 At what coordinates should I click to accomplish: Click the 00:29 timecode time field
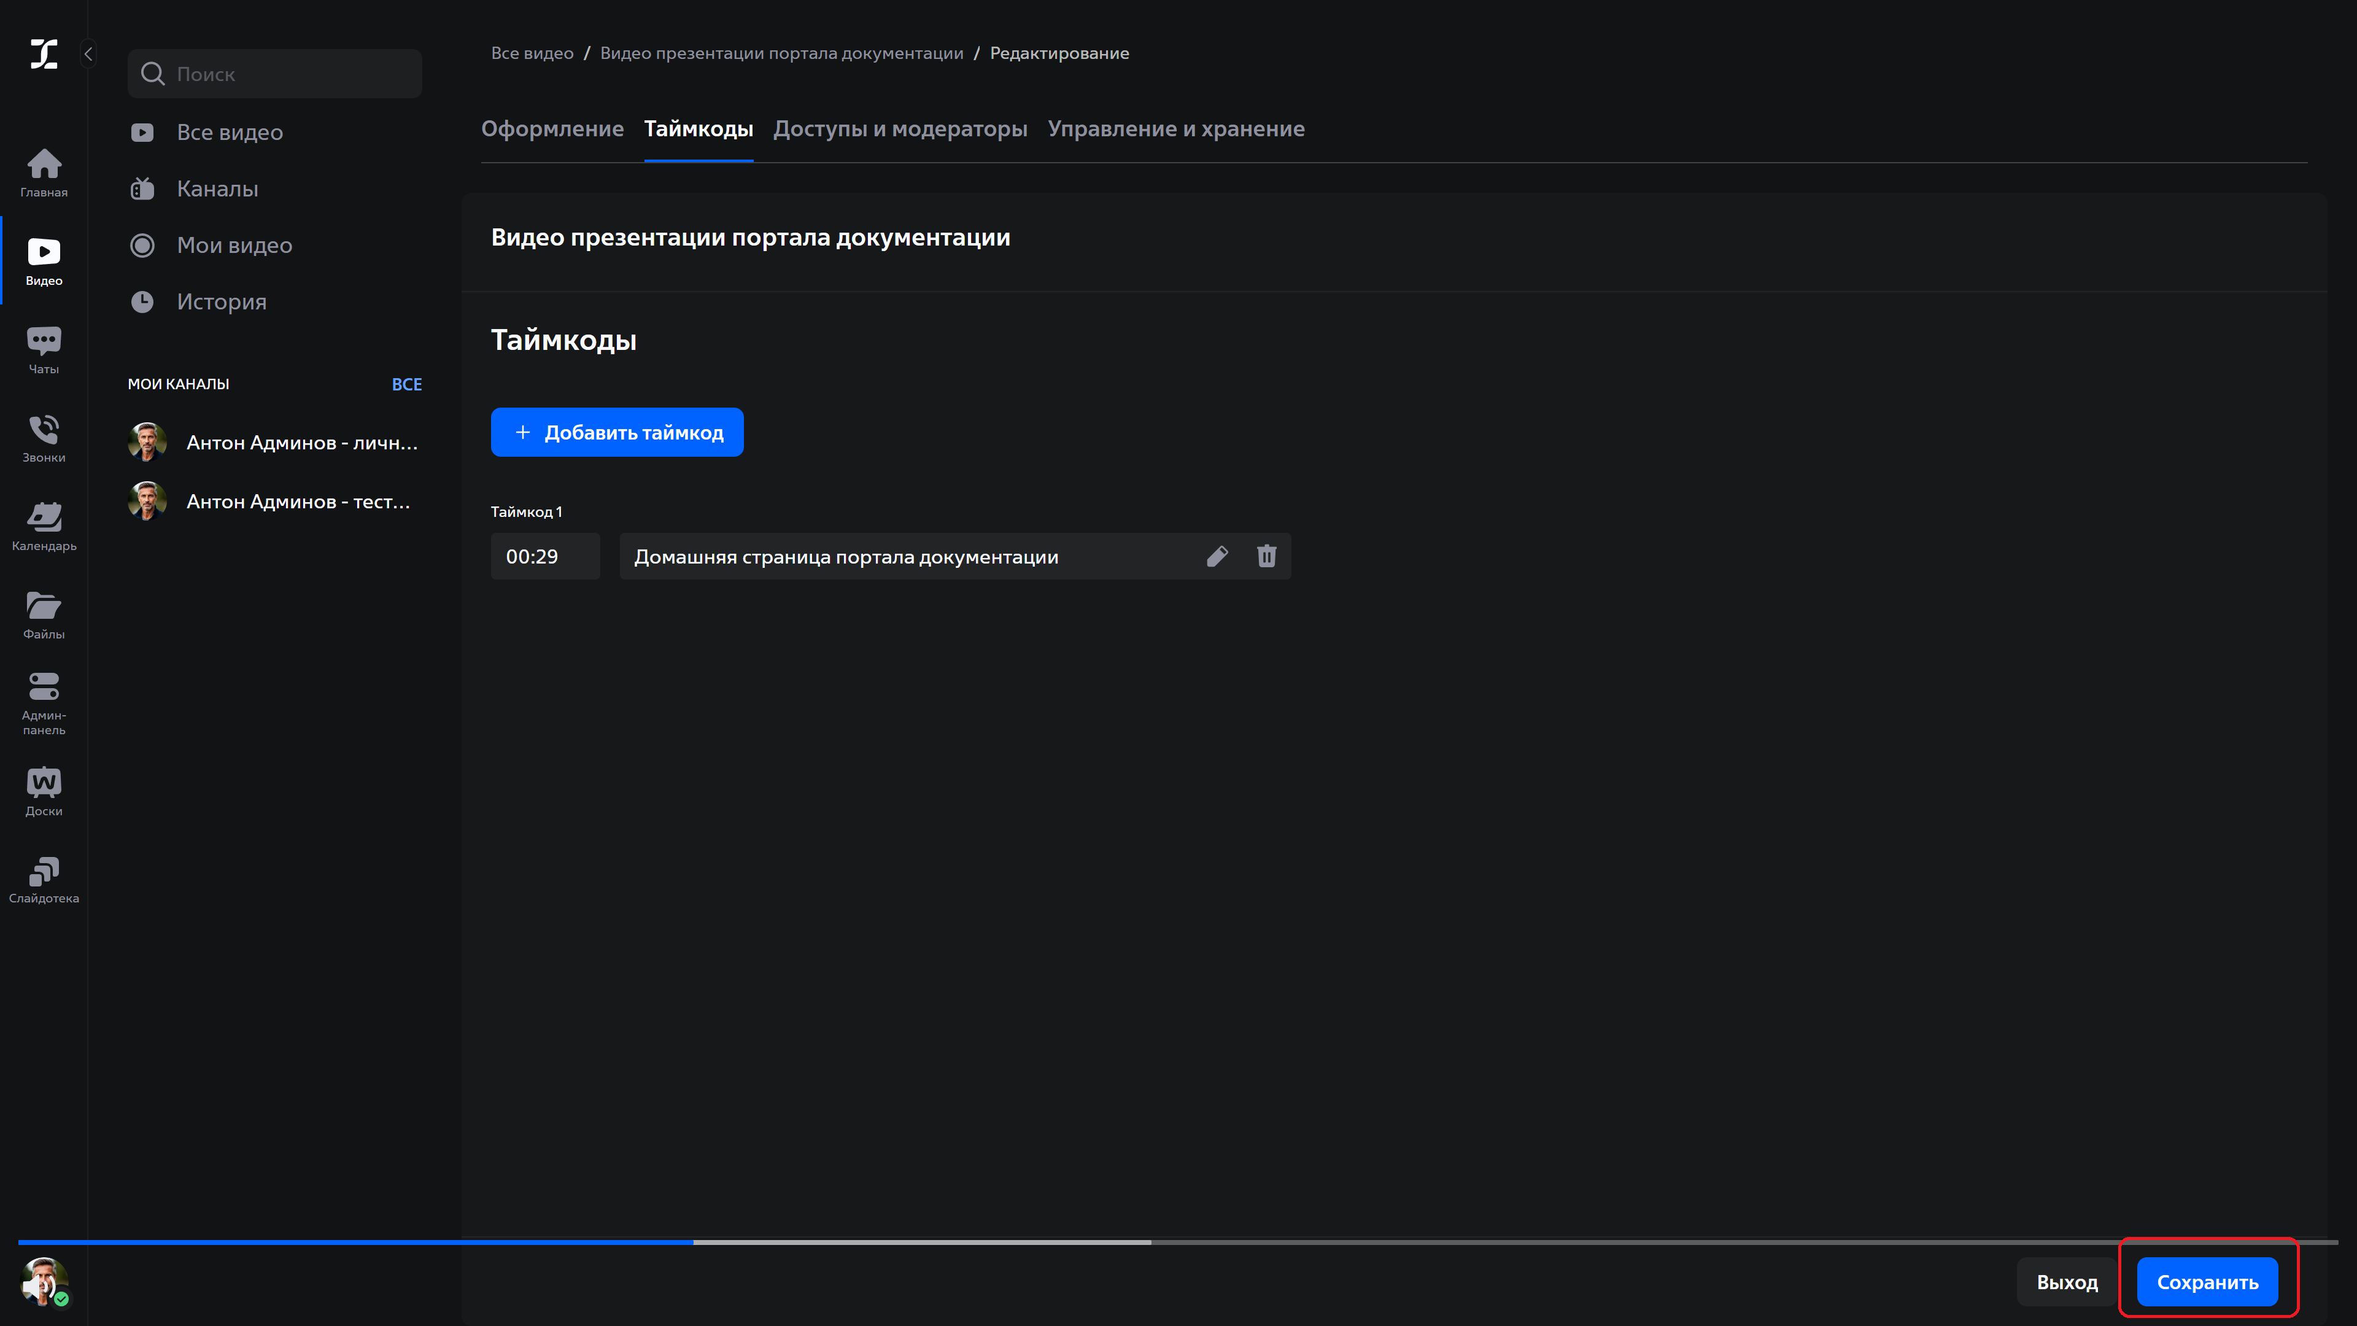[544, 556]
